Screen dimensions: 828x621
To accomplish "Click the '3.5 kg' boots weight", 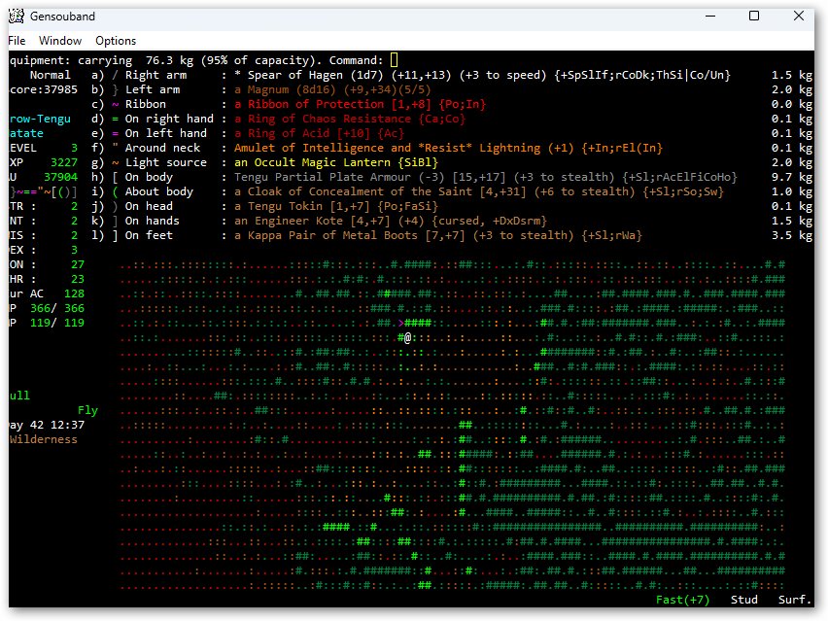I will point(792,235).
